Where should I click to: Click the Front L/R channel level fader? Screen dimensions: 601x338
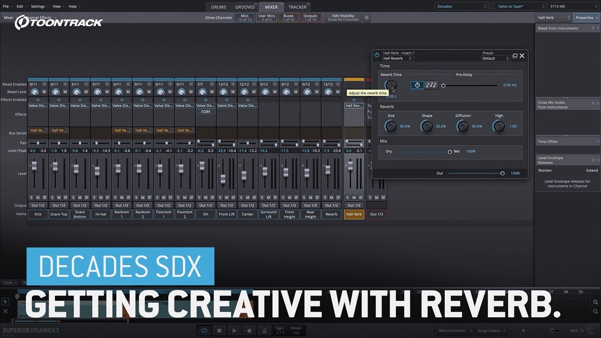[223, 178]
